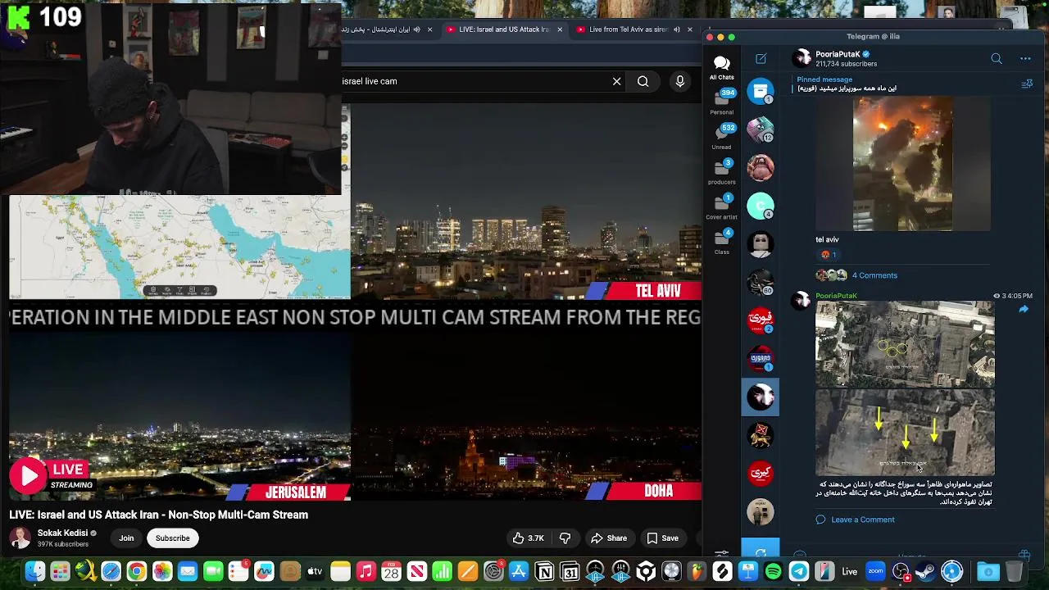Open Zoom from the Dock

pyautogui.click(x=875, y=571)
